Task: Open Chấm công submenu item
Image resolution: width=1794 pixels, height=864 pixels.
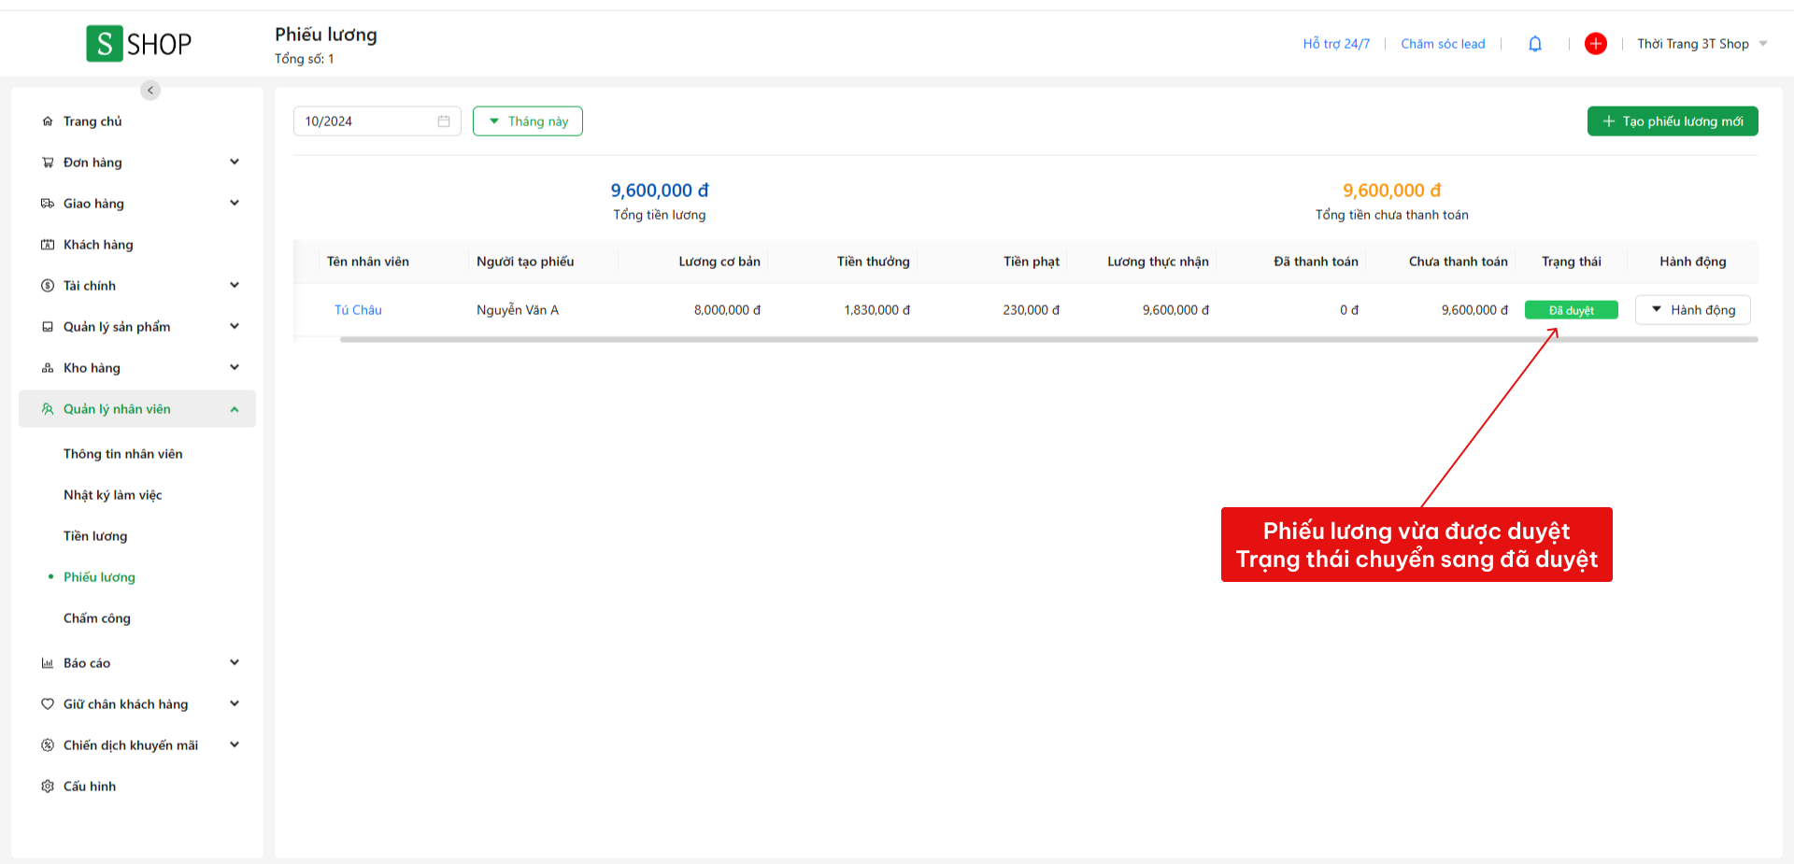Action: tap(97, 618)
